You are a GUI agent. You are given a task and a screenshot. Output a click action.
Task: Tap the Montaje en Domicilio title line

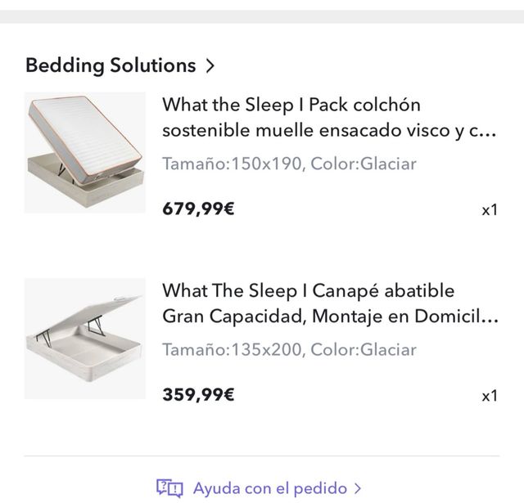(x=329, y=317)
